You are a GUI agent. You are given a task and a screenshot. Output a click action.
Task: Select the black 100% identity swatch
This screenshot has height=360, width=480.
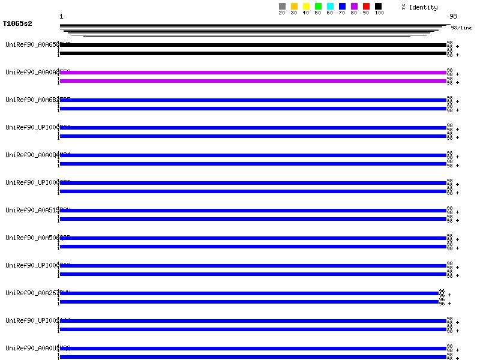(x=378, y=7)
